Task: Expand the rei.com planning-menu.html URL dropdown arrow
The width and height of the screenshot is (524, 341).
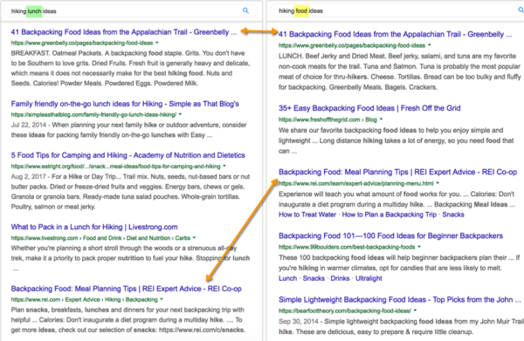Action: coord(438,183)
